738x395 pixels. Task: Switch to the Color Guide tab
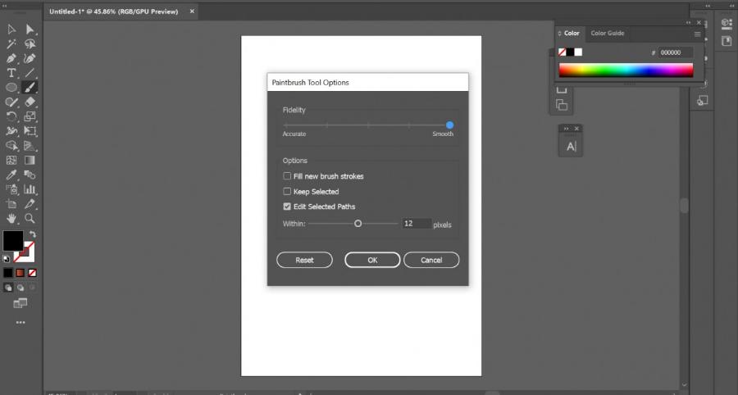click(x=608, y=34)
